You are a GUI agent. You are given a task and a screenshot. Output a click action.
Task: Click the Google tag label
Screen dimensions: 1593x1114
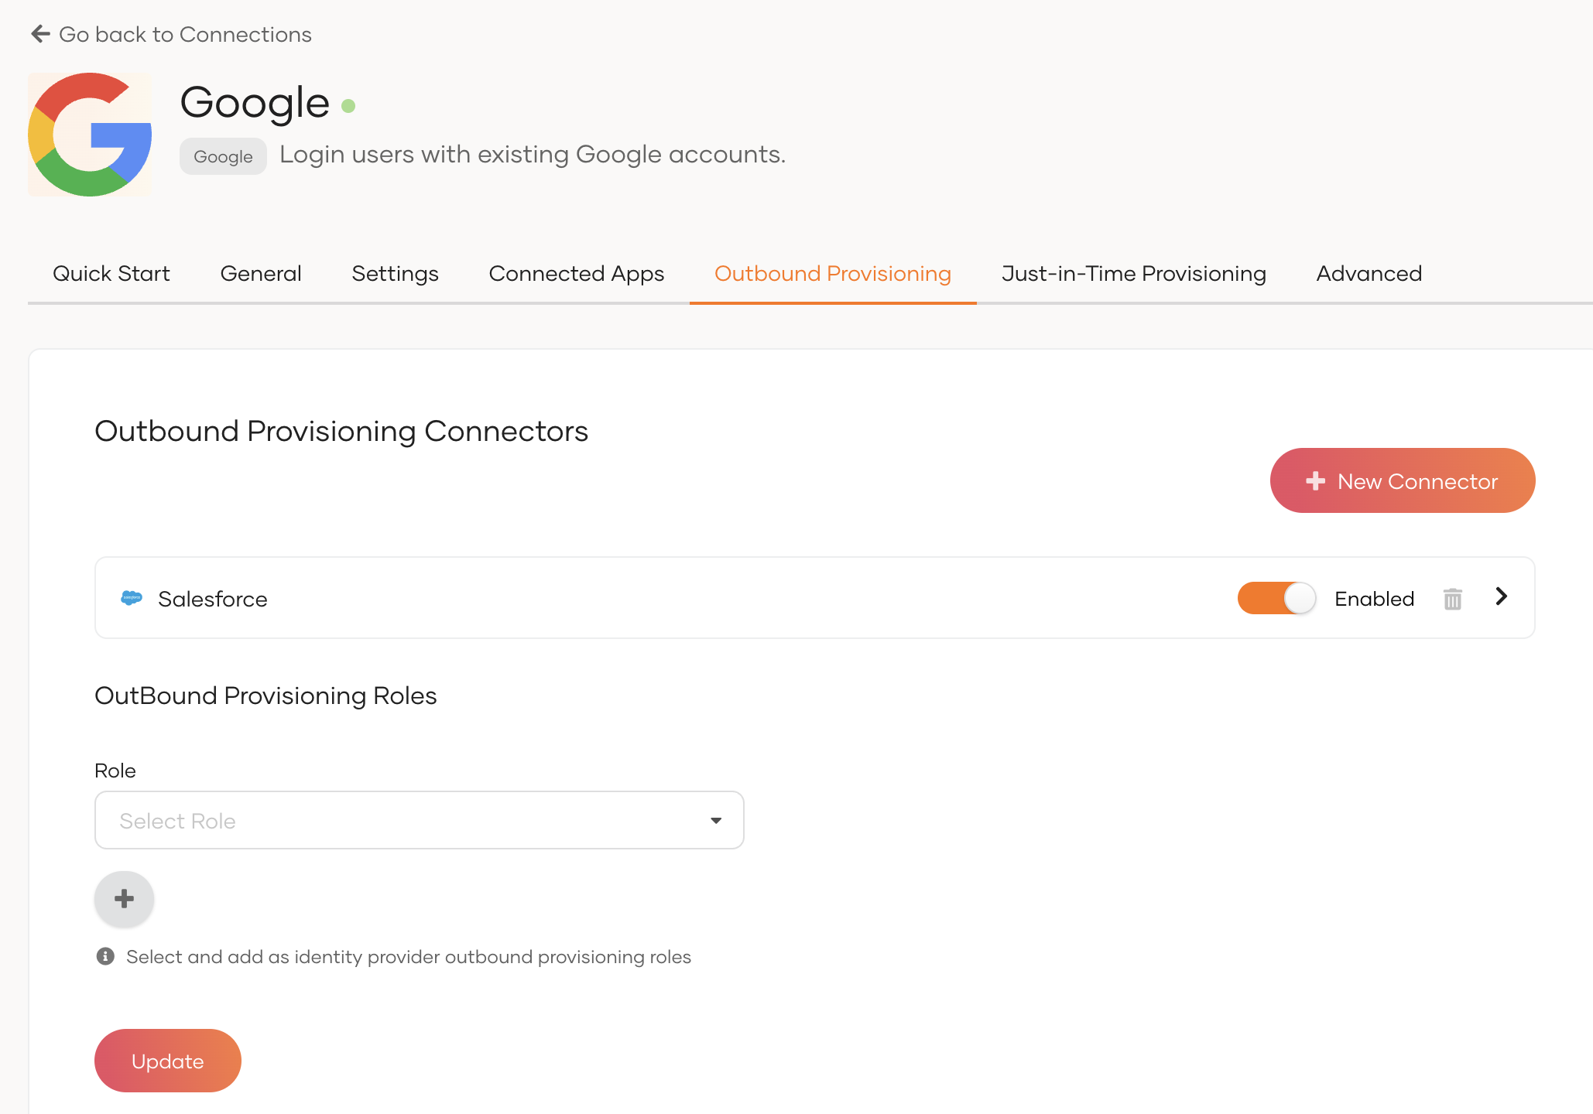[x=223, y=156]
